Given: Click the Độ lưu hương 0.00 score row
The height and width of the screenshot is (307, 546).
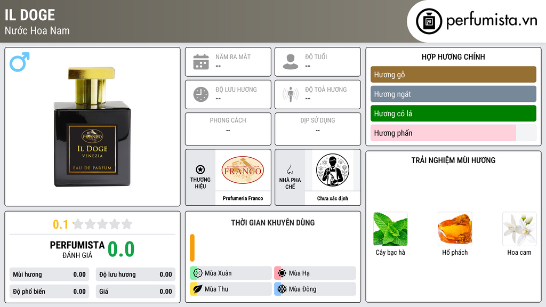Looking at the screenshot, I should (135, 274).
